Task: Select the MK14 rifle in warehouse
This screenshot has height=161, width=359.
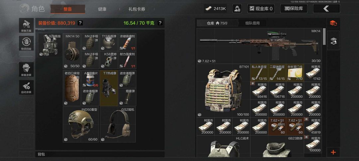Action: (259, 46)
